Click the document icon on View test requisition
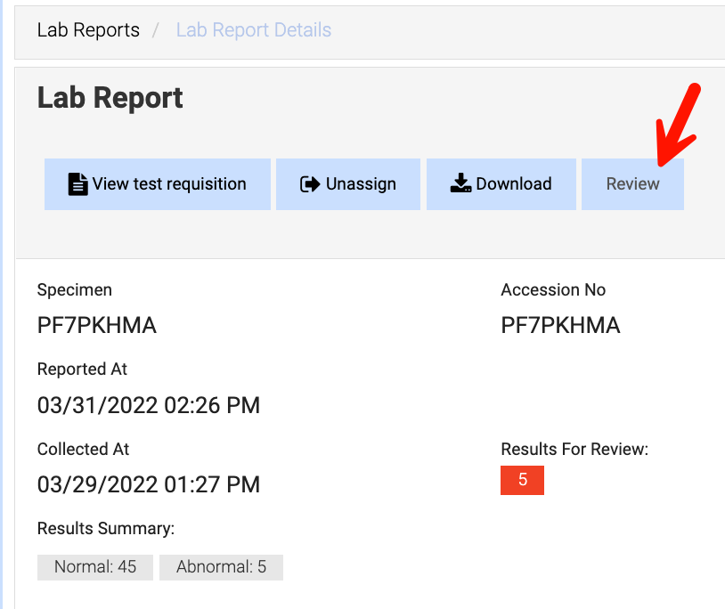Viewport: 725px width, 609px height. [x=77, y=183]
